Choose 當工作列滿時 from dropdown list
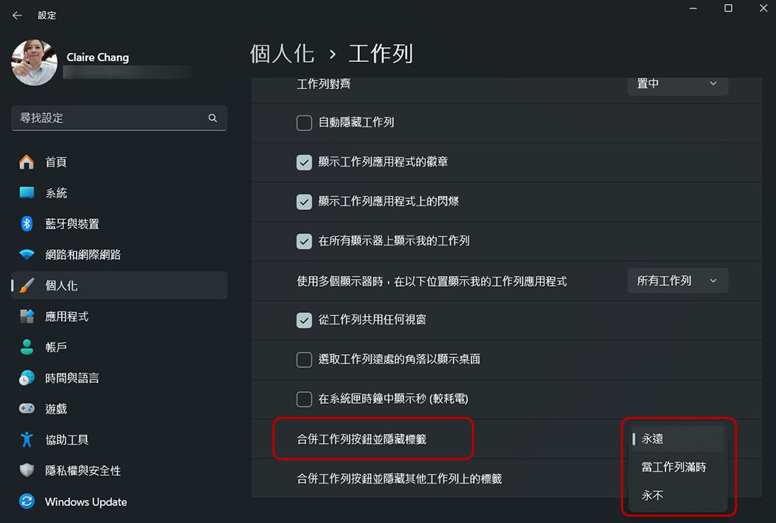 tap(673, 467)
